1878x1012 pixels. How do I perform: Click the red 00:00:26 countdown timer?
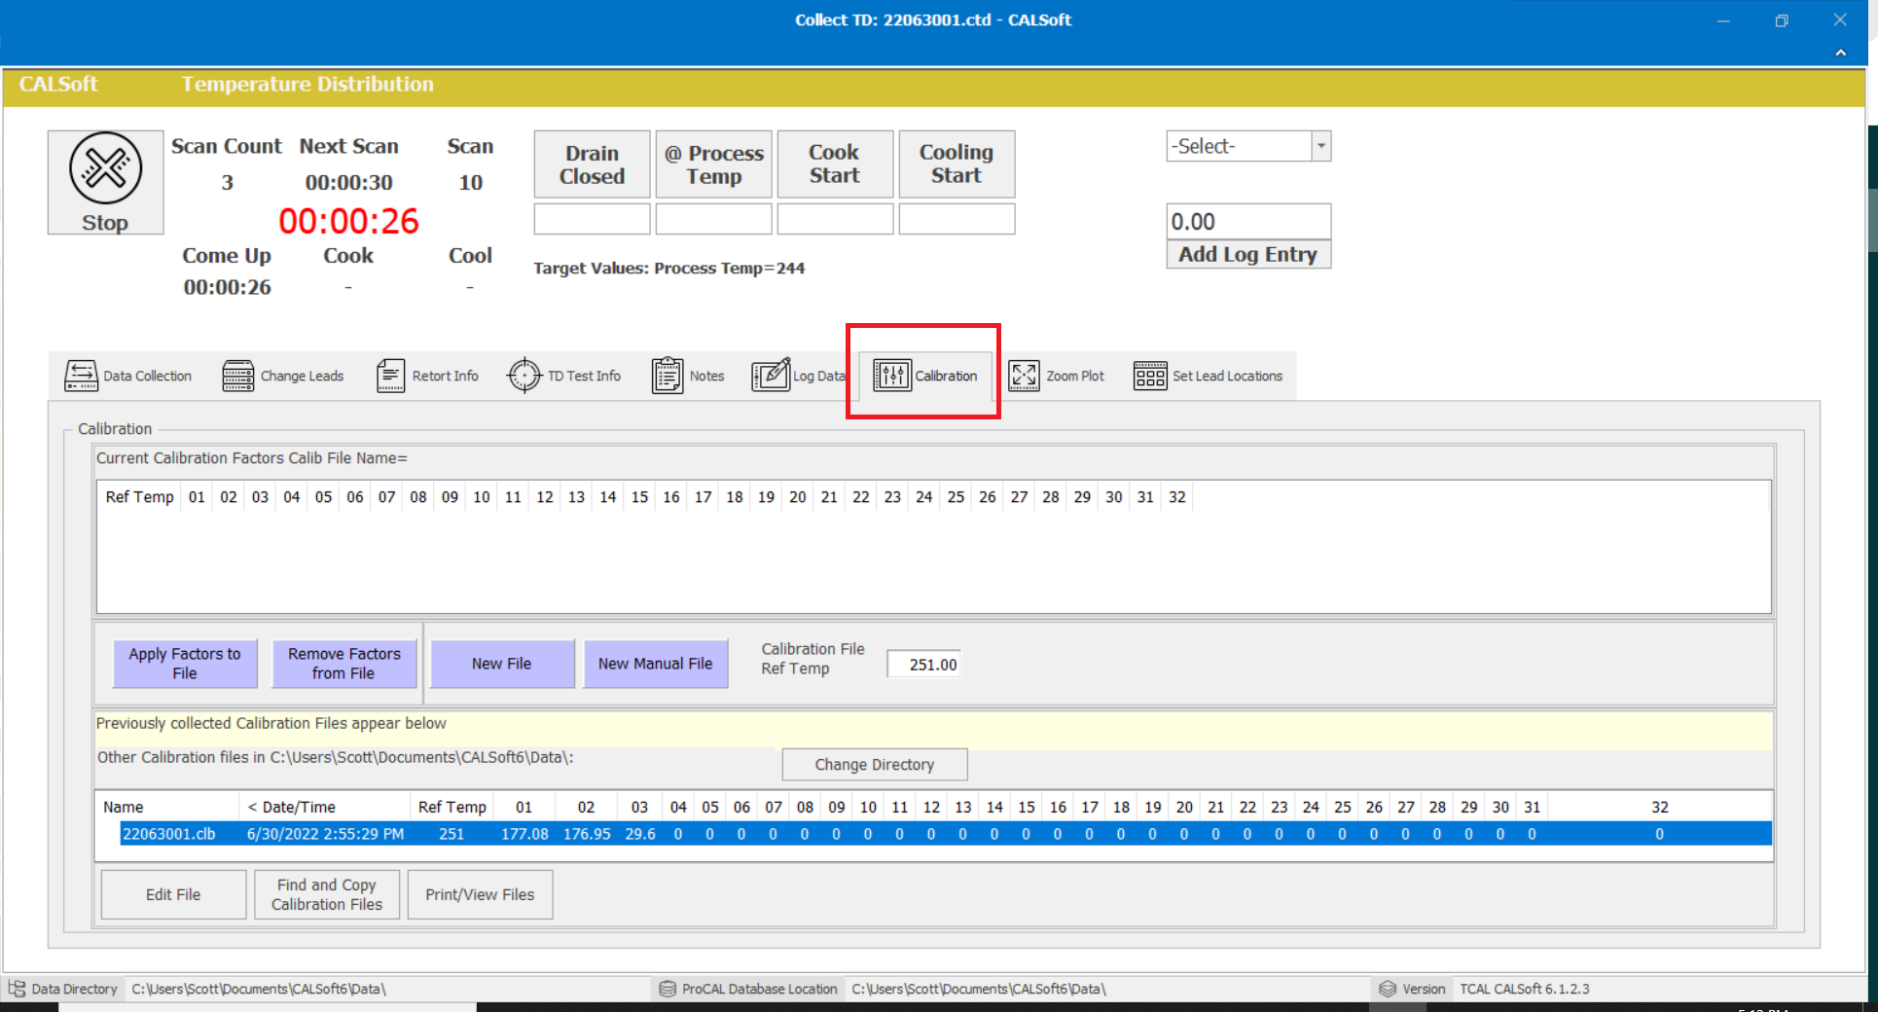[x=348, y=222]
